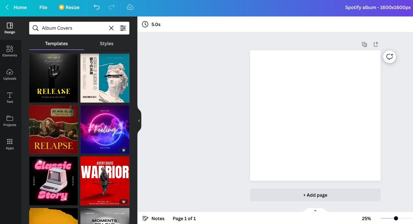Open the Uploads panel
Screen dimensions: 413x224
coord(10,74)
